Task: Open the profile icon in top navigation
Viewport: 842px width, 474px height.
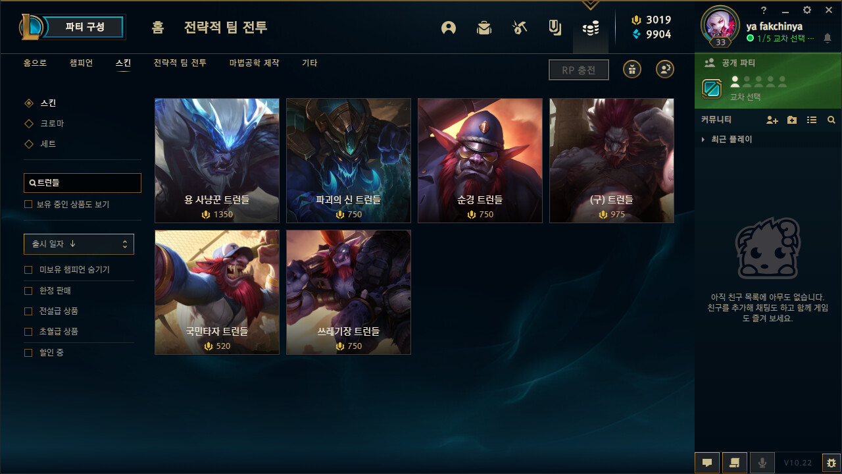Action: [449, 28]
